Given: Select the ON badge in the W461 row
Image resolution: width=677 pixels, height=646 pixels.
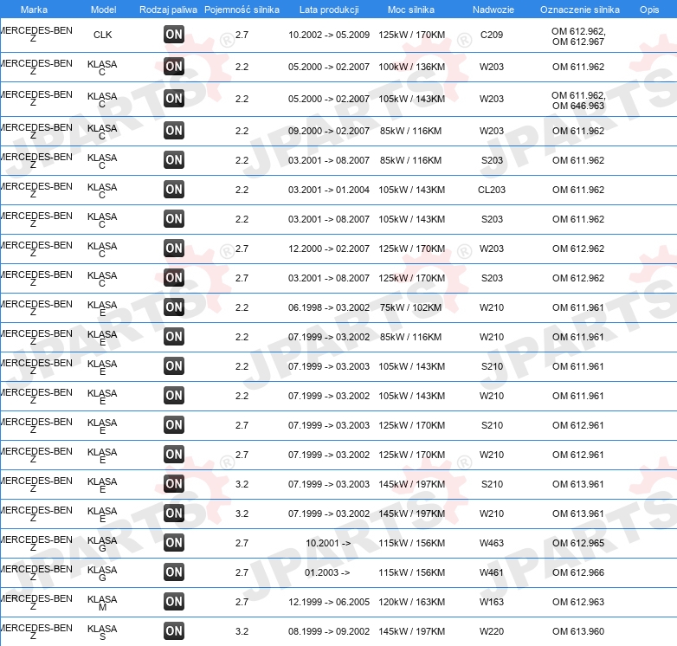Looking at the screenshot, I should (x=174, y=572).
